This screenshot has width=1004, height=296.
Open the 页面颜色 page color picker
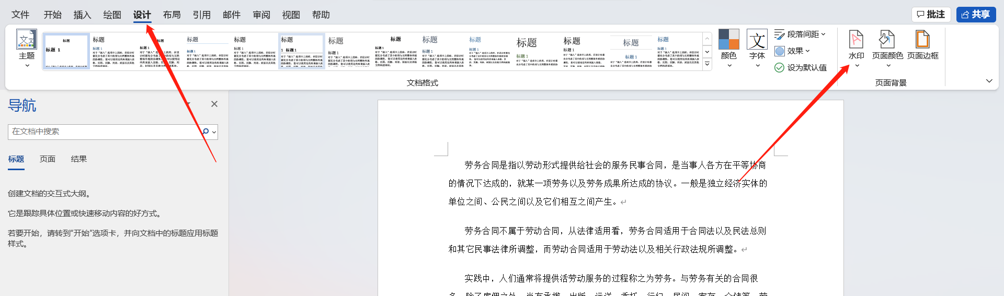coord(887,48)
